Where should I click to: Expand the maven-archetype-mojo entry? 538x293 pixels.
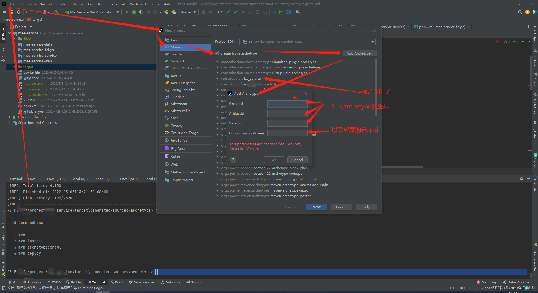click(217, 190)
